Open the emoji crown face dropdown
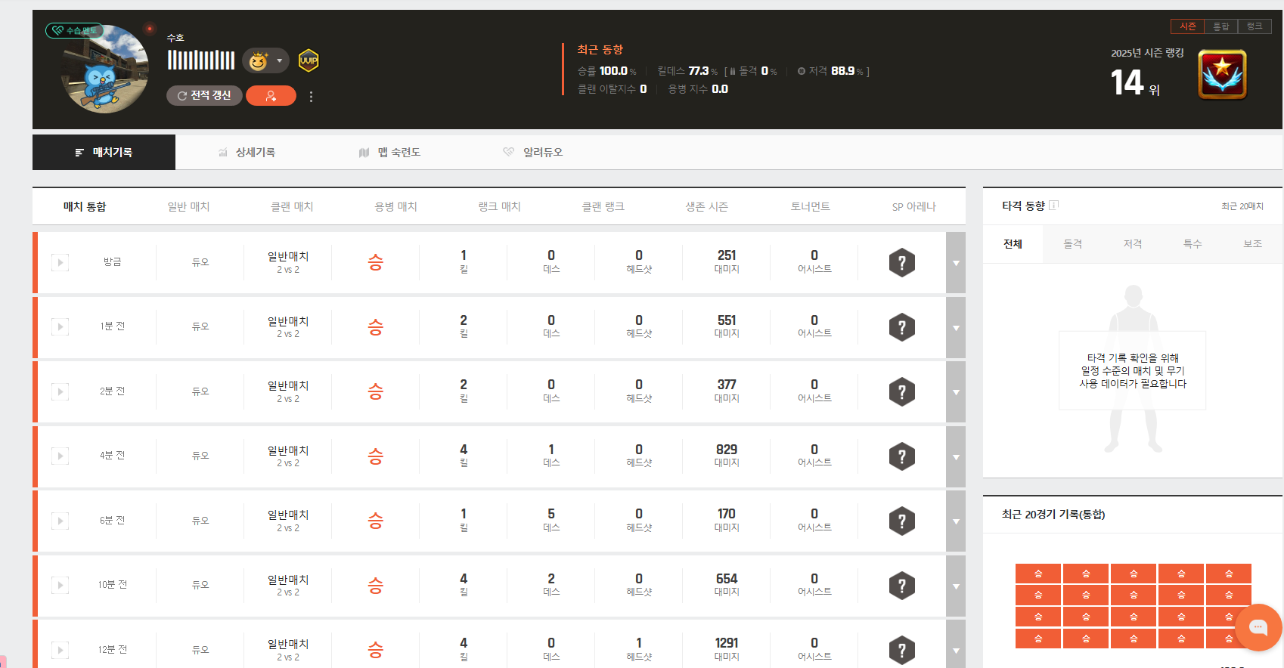This screenshot has width=1284, height=668. [x=265, y=60]
